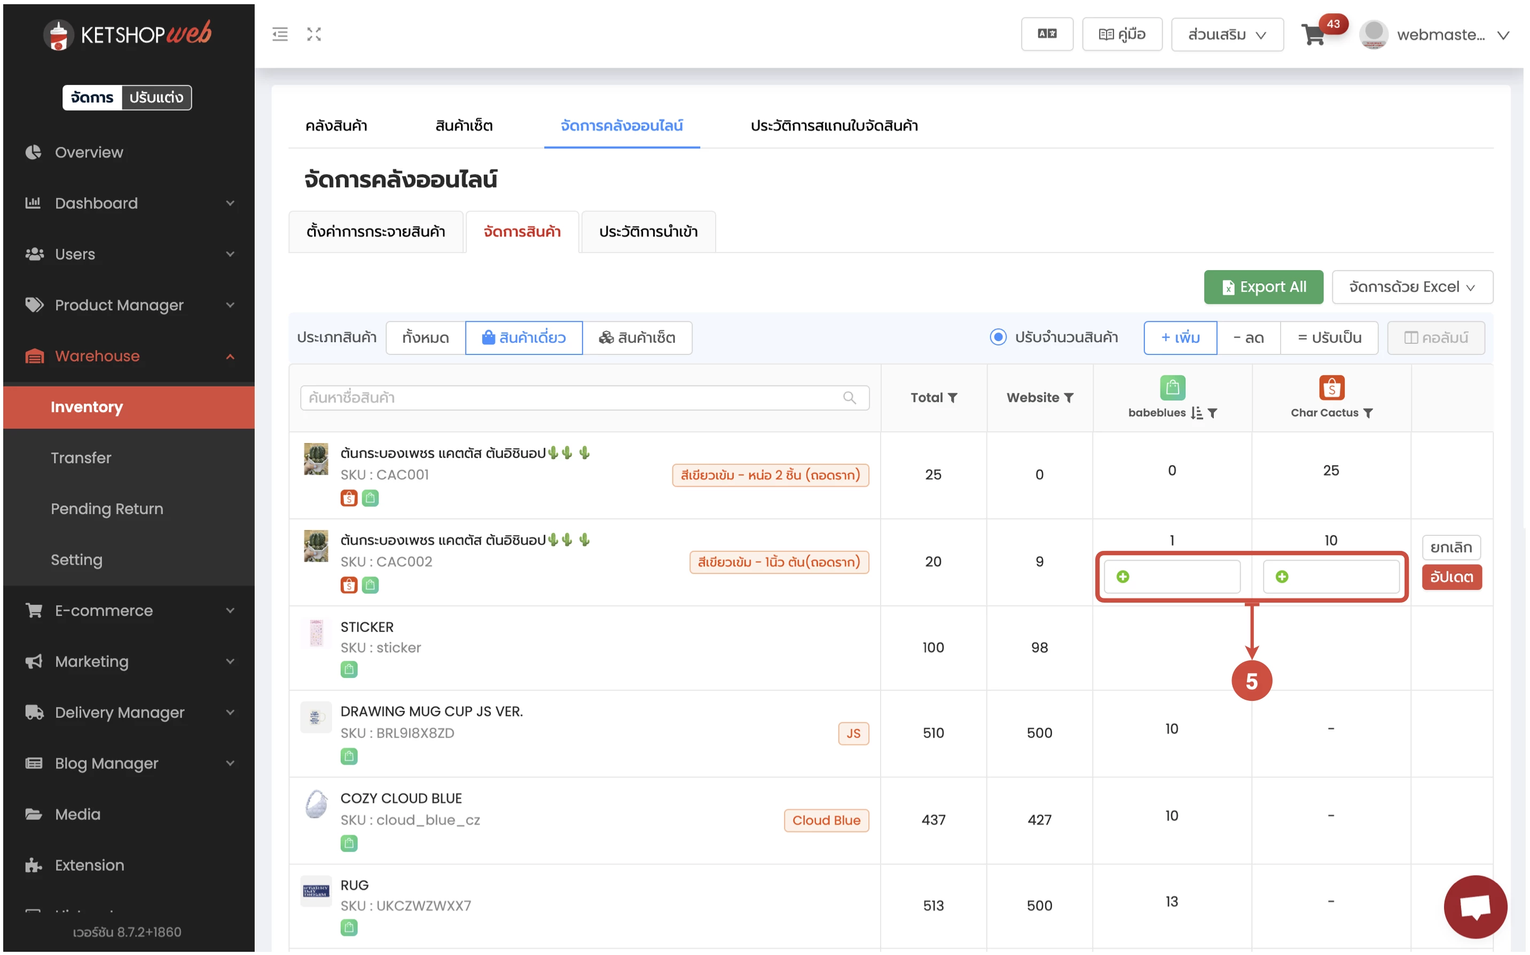
Task: Switch to the ประวัติการนำเข้า tab
Action: [x=647, y=232]
